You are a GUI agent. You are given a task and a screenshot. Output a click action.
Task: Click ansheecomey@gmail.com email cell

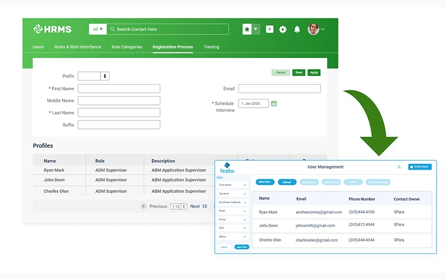click(x=318, y=212)
